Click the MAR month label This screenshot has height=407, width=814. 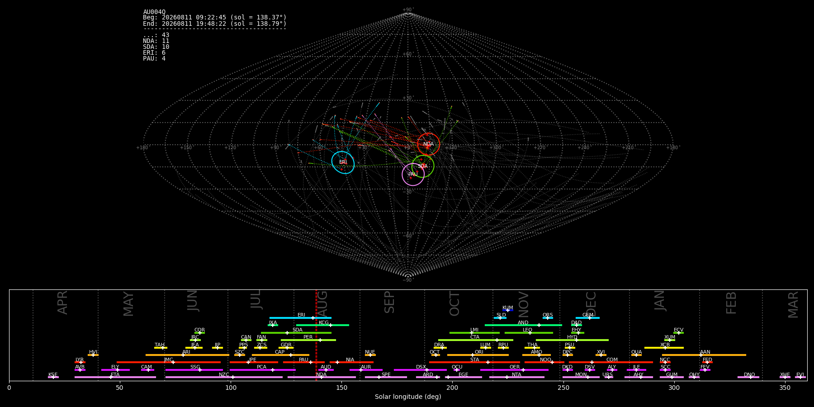(793, 304)
